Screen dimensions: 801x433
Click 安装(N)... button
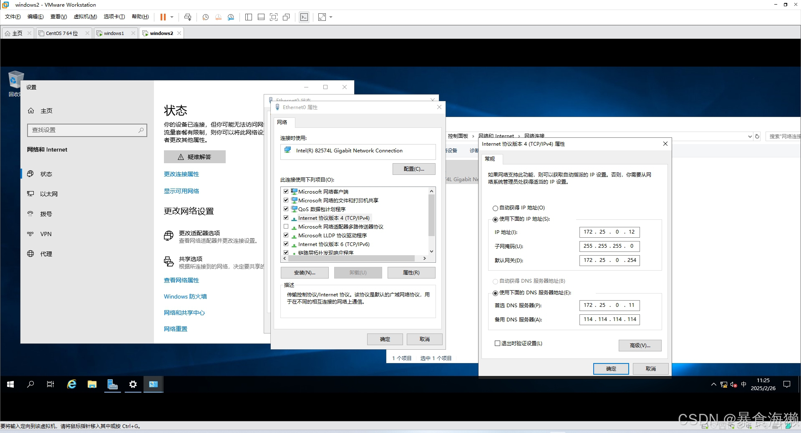click(x=305, y=273)
